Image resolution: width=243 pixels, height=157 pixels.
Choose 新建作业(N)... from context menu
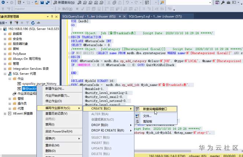click(x=60, y=89)
